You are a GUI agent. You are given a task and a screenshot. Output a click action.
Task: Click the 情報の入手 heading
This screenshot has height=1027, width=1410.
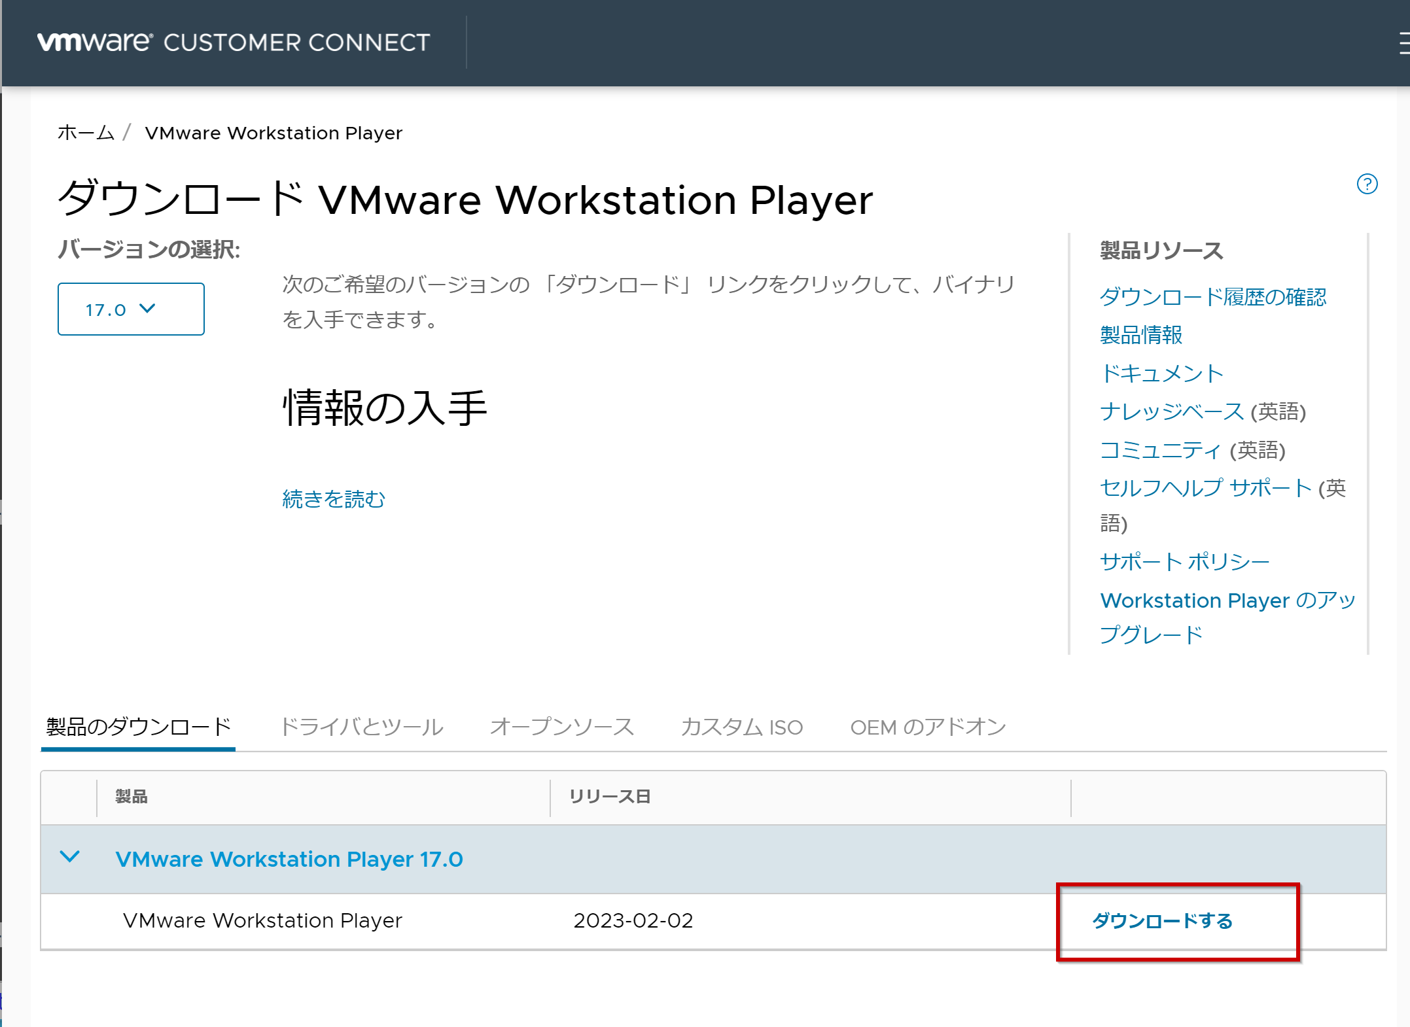[x=385, y=408]
